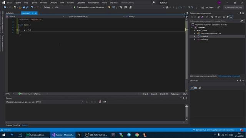Click the CRLF line ending indicator
Image resolution: width=246 pixels, height=138 pixels.
pyautogui.click(x=184, y=94)
